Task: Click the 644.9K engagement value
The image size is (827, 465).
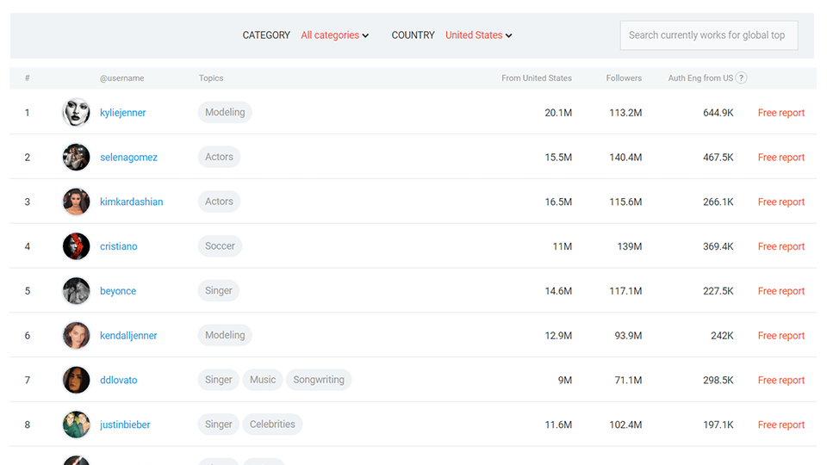Action: (x=718, y=112)
